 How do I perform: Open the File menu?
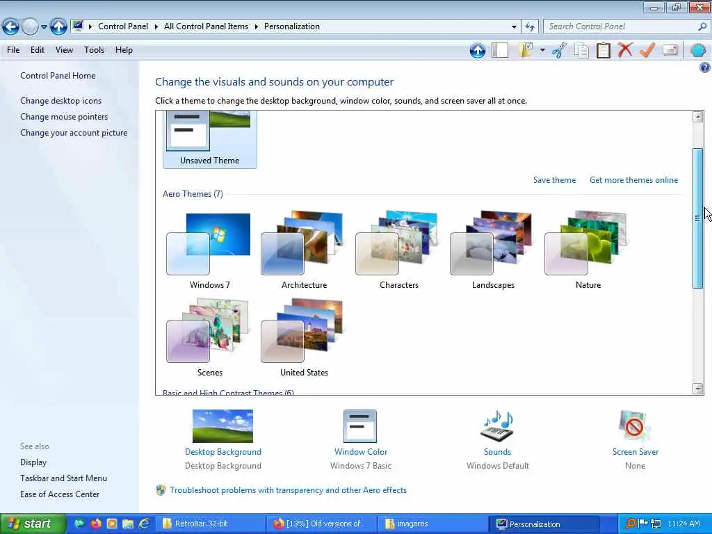[x=13, y=50]
